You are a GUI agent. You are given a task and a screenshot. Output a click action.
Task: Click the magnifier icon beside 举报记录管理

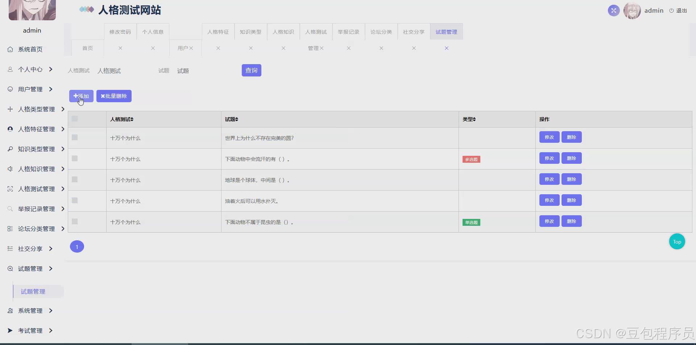10,209
